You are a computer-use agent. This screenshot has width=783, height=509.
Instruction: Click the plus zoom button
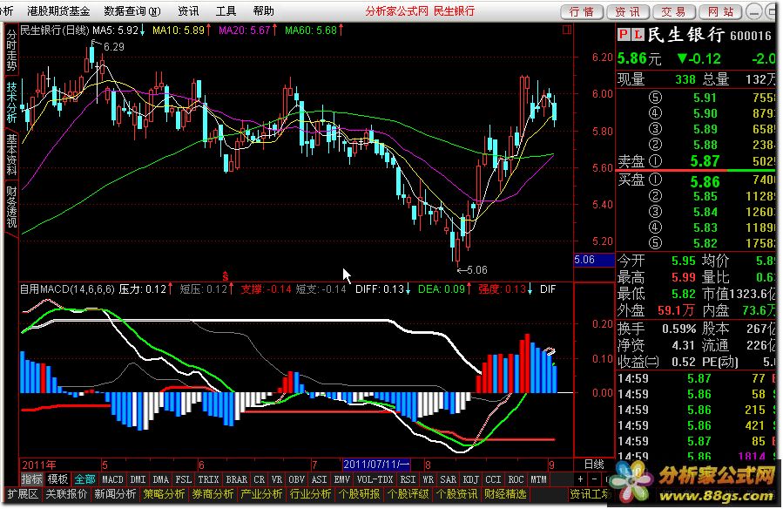pos(580,479)
